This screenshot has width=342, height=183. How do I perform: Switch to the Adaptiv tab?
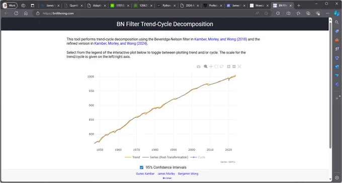(97, 6)
